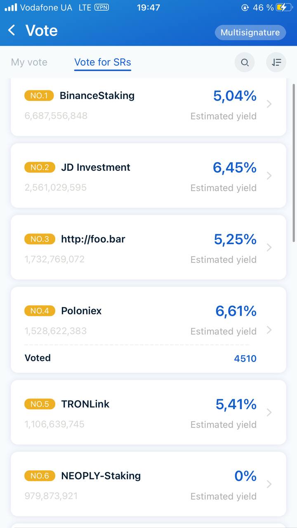Tap the back arrow icon

[12, 30]
